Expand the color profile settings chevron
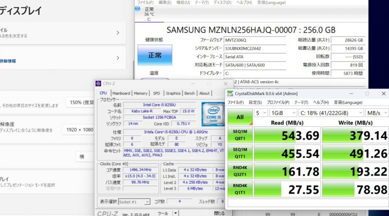 point(118,33)
